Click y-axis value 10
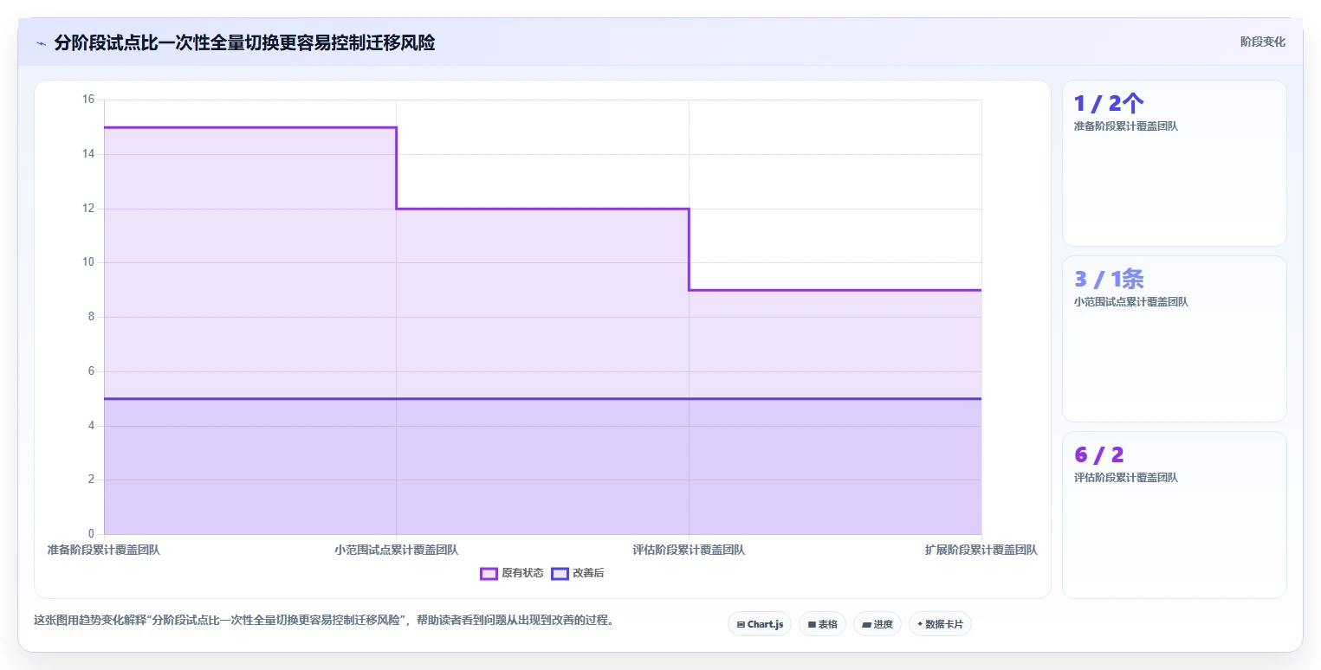 88,262
